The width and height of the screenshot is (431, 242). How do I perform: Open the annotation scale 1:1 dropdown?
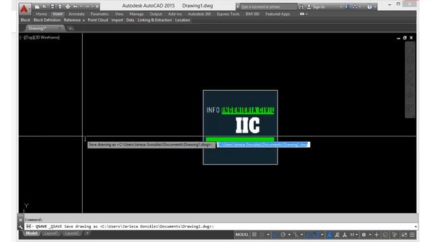coord(354,235)
